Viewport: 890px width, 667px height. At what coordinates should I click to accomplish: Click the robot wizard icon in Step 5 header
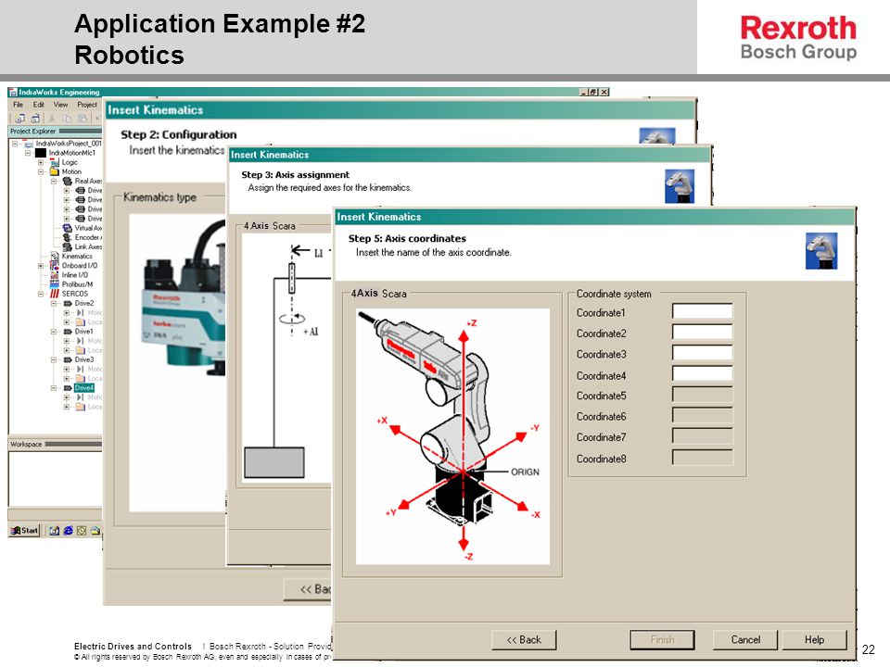pyautogui.click(x=821, y=251)
